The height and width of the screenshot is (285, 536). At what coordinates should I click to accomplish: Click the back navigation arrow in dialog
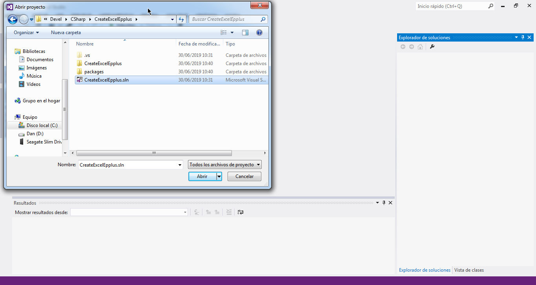[13, 19]
